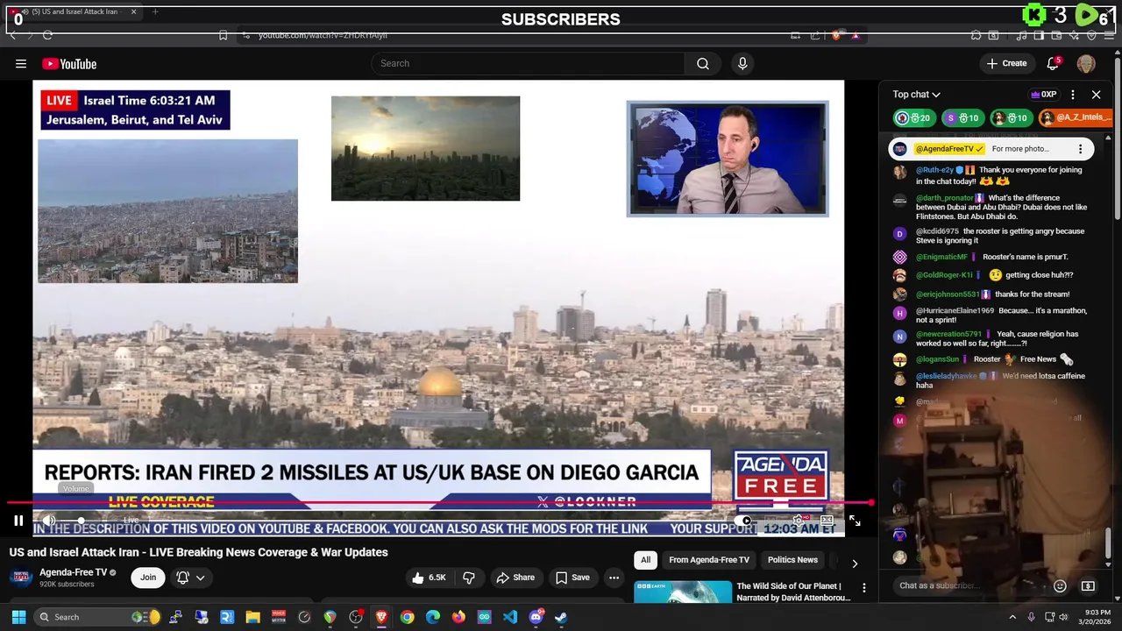The height and width of the screenshot is (631, 1122).
Task: Mute the video with the speaker icon
Action: [x=49, y=521]
